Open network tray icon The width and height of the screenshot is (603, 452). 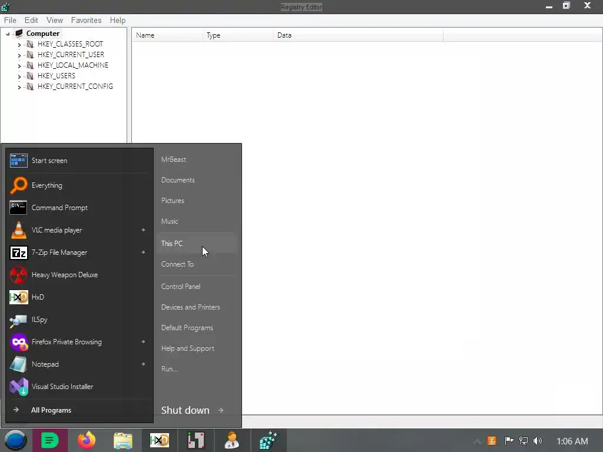click(523, 441)
